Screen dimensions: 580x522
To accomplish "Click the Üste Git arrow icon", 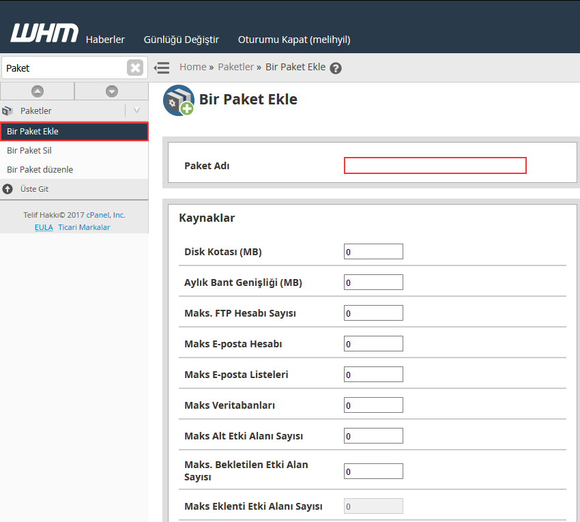I will (8, 189).
